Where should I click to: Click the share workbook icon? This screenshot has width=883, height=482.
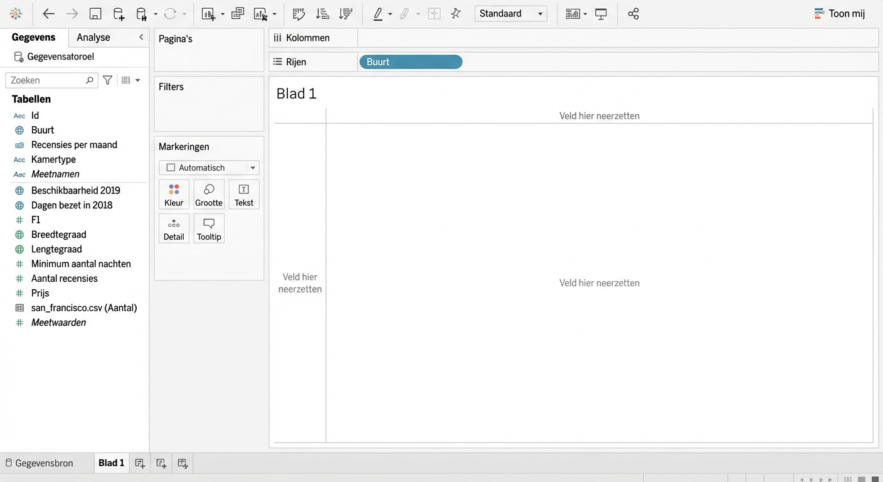pos(633,14)
